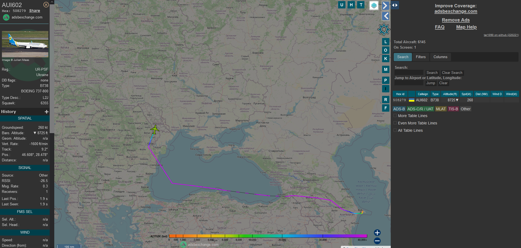Open the settings gear on map

[384, 29]
